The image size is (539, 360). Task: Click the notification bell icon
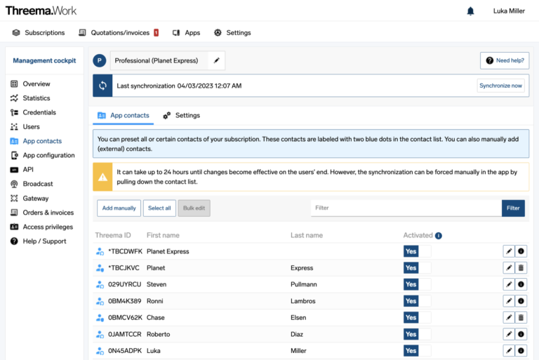coord(470,11)
